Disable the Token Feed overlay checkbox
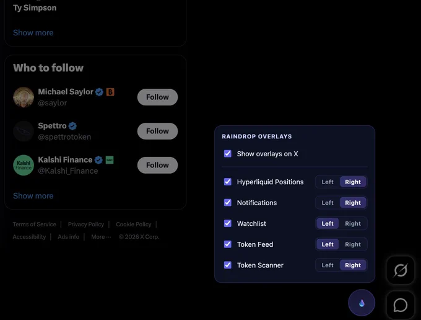421x320 pixels. click(228, 244)
